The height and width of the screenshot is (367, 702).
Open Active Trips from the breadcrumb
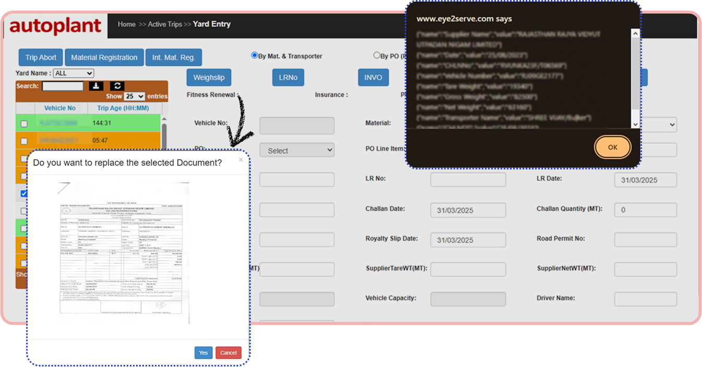(x=165, y=25)
